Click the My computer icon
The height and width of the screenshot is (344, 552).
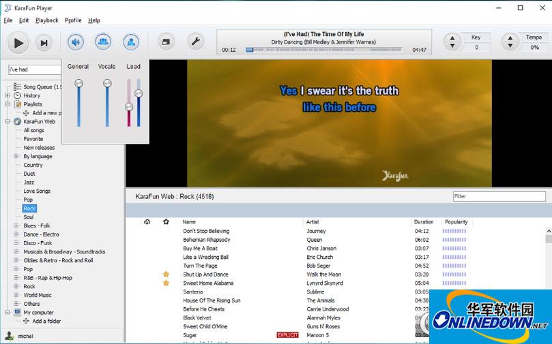pyautogui.click(x=17, y=312)
